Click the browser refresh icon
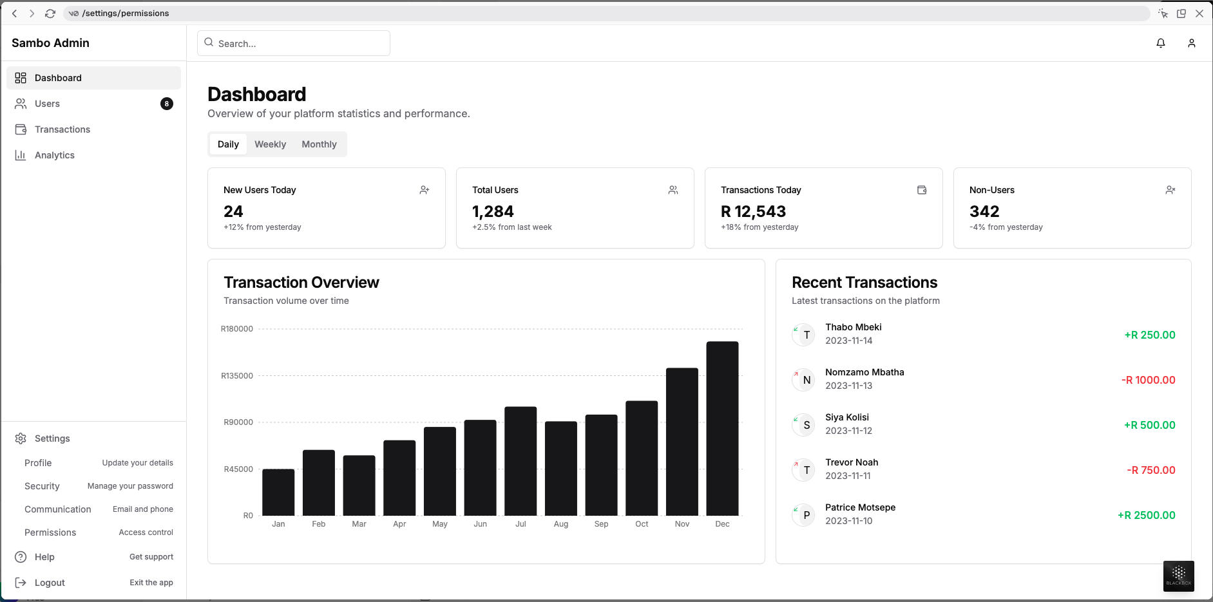 (51, 13)
